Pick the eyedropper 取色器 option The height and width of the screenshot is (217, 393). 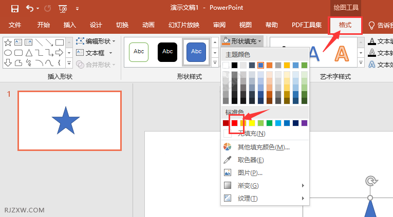coord(250,160)
